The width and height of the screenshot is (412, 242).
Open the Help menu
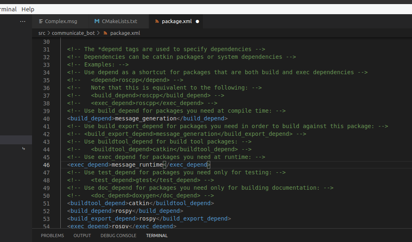[x=28, y=9]
